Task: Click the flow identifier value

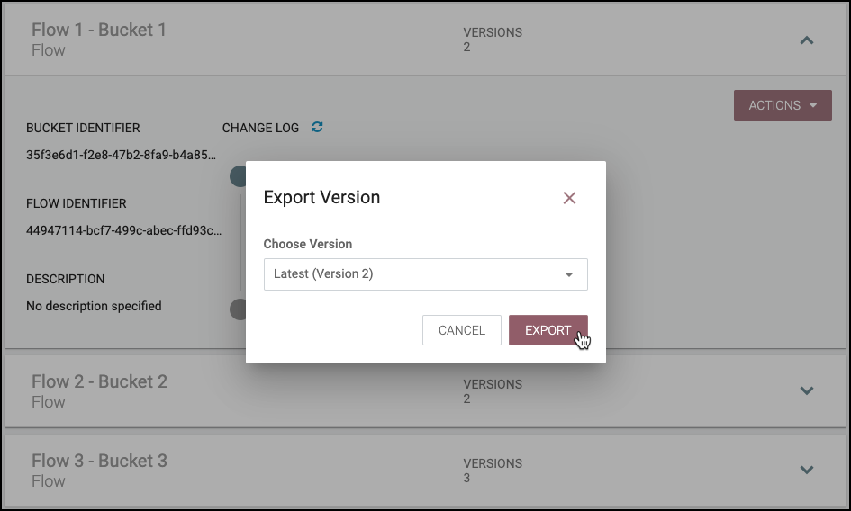Action: point(123,230)
